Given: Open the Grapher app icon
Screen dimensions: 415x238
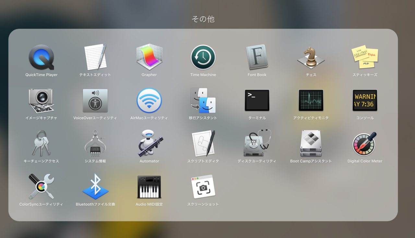Looking at the screenshot, I should (x=149, y=57).
